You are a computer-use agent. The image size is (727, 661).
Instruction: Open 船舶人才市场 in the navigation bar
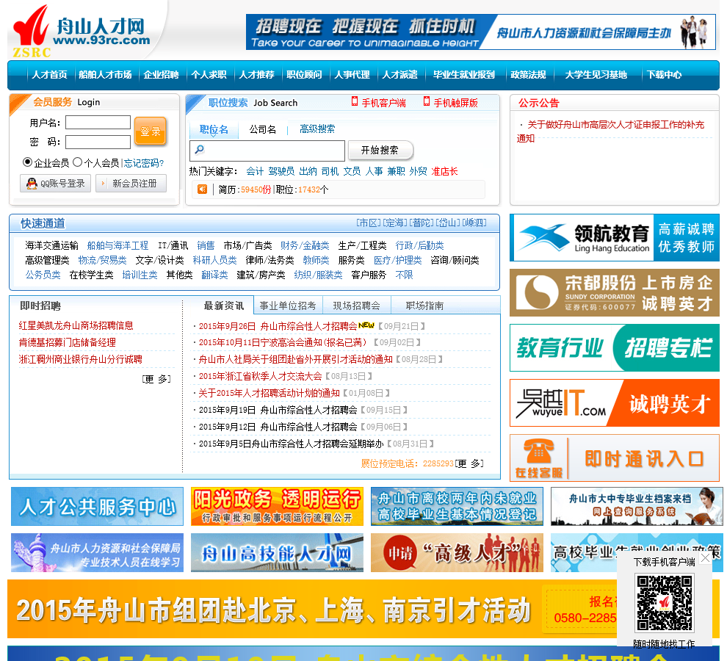(105, 75)
